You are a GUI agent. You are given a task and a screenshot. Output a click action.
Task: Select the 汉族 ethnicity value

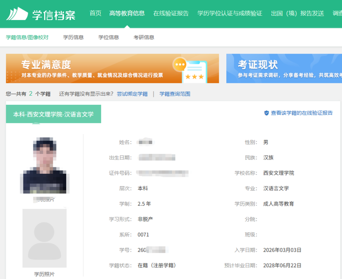point(268,158)
